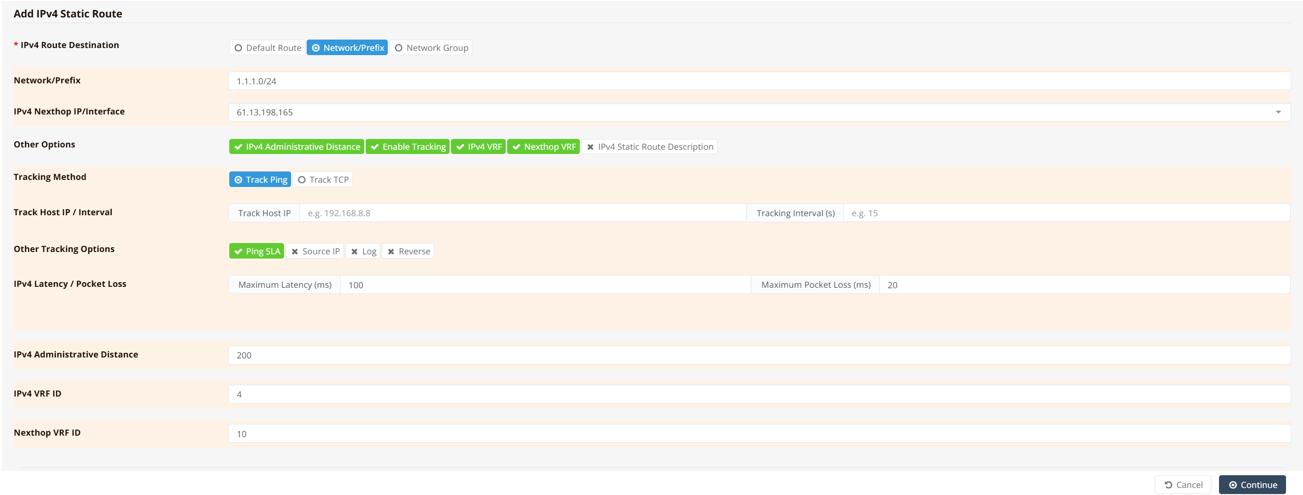The width and height of the screenshot is (1303, 495).
Task: Click the Continue button
Action: pyautogui.click(x=1252, y=484)
